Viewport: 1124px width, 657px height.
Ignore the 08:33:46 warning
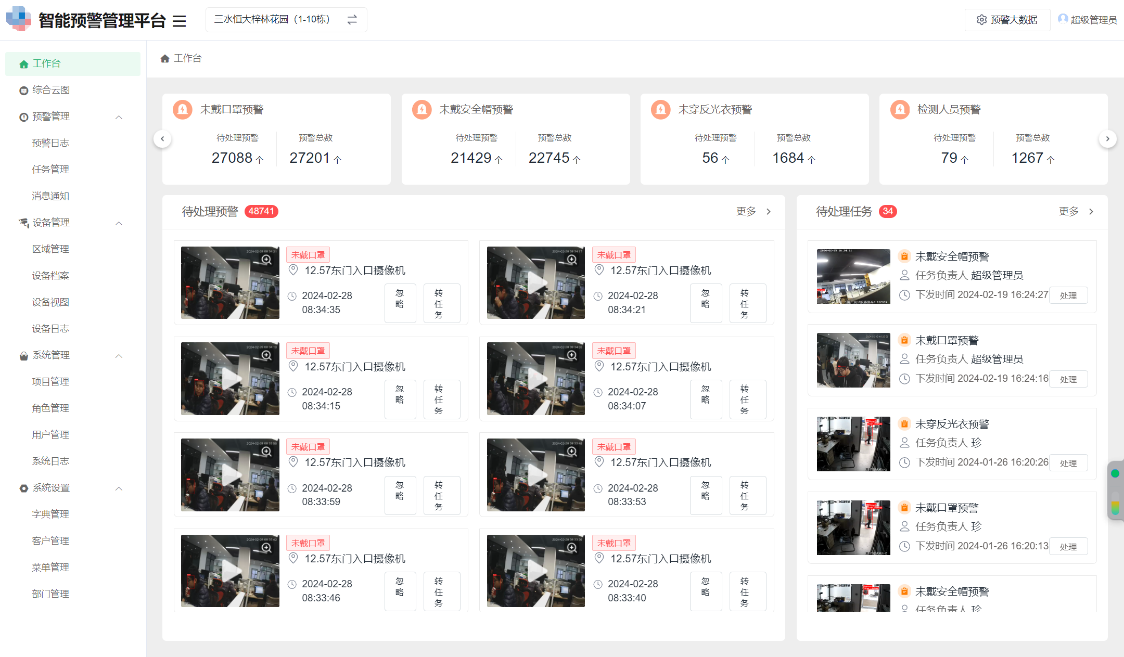tap(400, 591)
